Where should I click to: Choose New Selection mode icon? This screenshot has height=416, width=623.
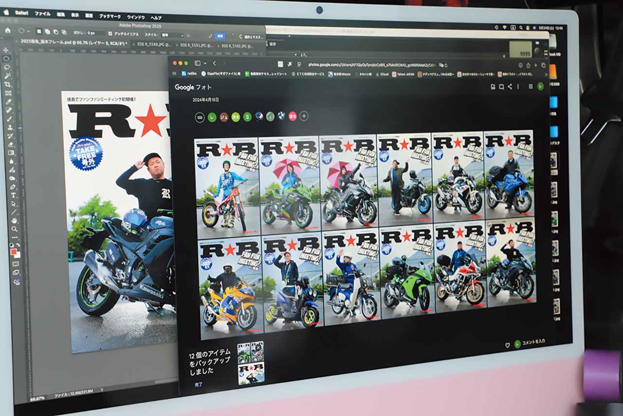[38, 31]
